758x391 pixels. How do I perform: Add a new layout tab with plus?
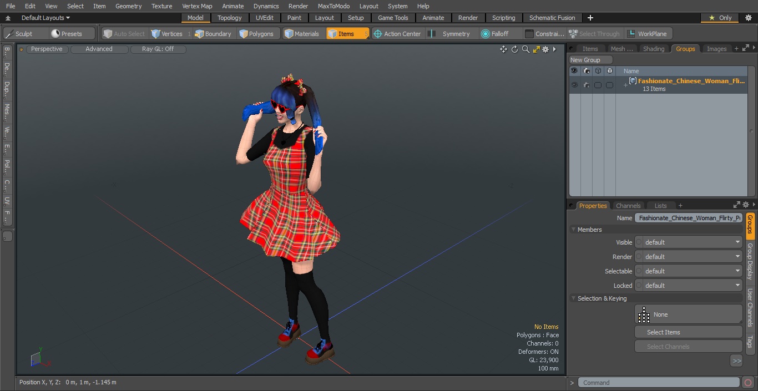click(590, 18)
